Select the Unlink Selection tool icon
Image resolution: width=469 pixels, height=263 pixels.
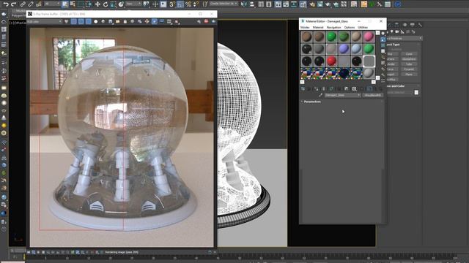[31, 4]
